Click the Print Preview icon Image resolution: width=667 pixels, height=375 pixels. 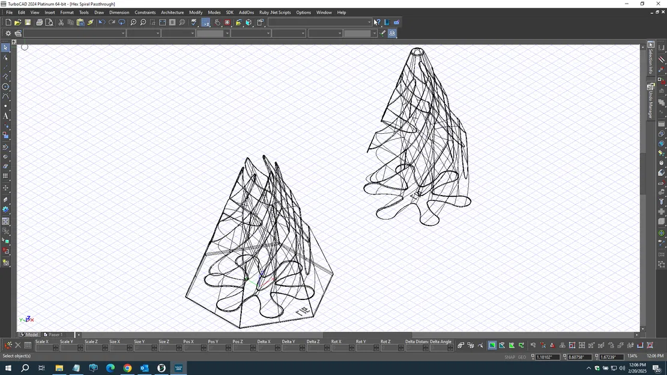pyautogui.click(x=49, y=22)
